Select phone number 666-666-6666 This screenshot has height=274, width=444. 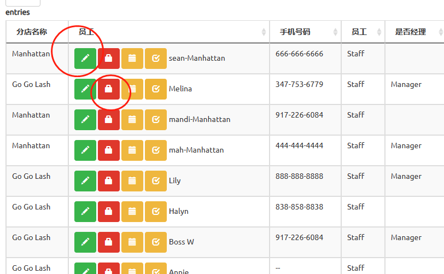coord(299,54)
